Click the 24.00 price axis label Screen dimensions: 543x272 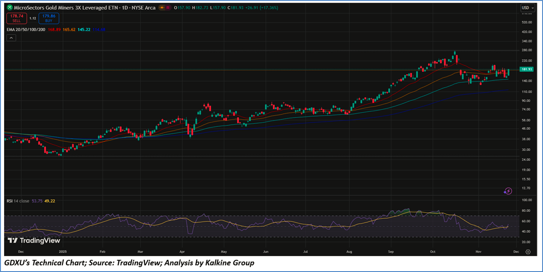coord(525,160)
